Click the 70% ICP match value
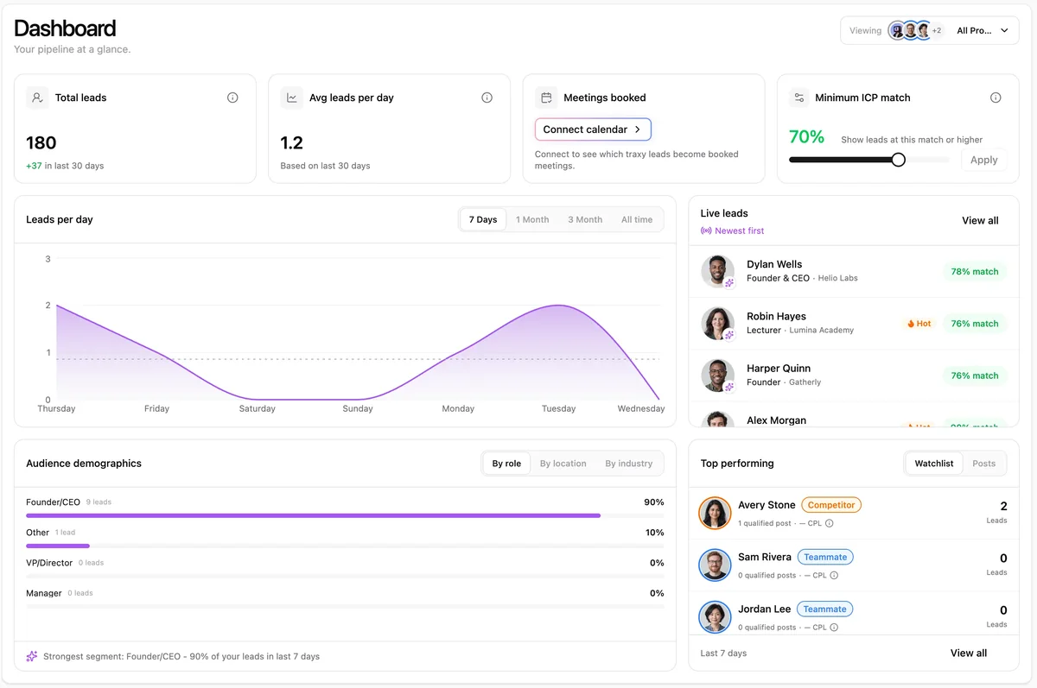 (x=807, y=137)
